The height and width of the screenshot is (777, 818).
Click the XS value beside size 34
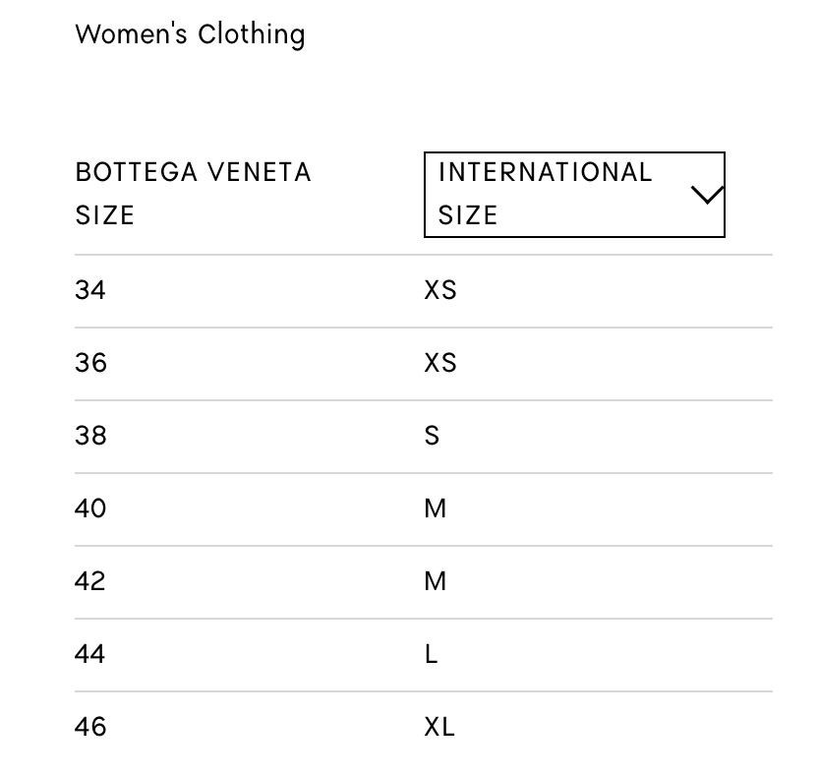[440, 290]
